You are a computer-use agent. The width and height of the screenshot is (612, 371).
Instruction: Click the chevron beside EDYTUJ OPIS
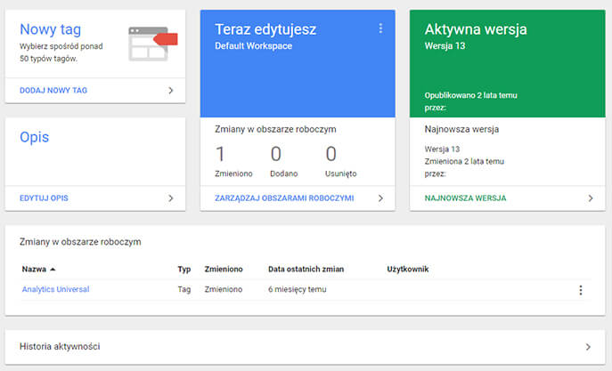coord(170,198)
